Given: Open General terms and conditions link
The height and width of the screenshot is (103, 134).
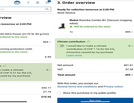Looking at the screenshot, I should tap(77, 87).
